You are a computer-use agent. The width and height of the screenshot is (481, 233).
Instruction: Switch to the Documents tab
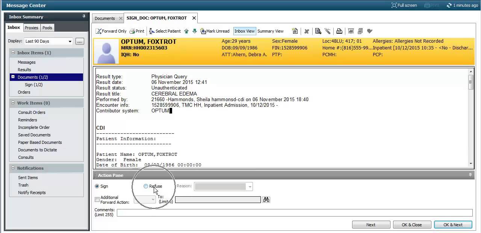[x=105, y=18]
